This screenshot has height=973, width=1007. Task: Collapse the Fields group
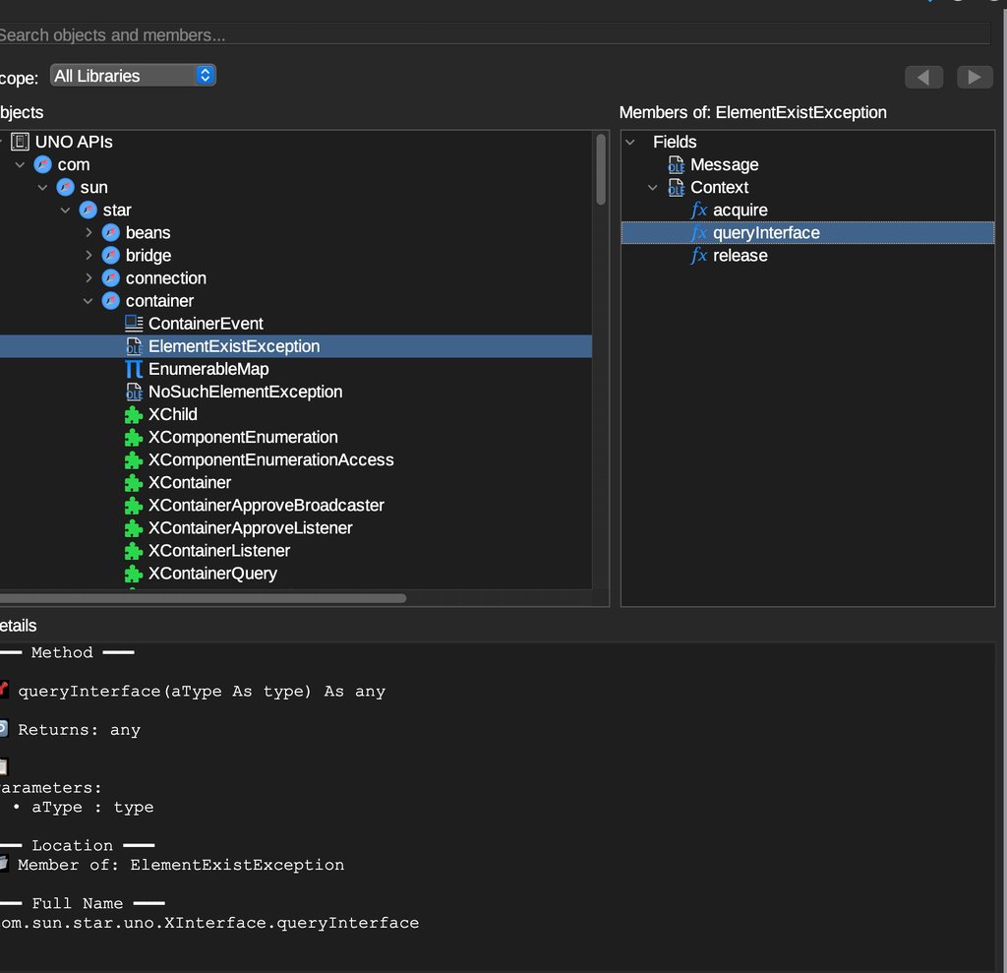click(x=630, y=142)
